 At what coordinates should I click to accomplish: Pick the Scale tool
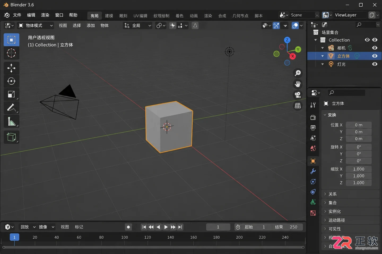[11, 94]
